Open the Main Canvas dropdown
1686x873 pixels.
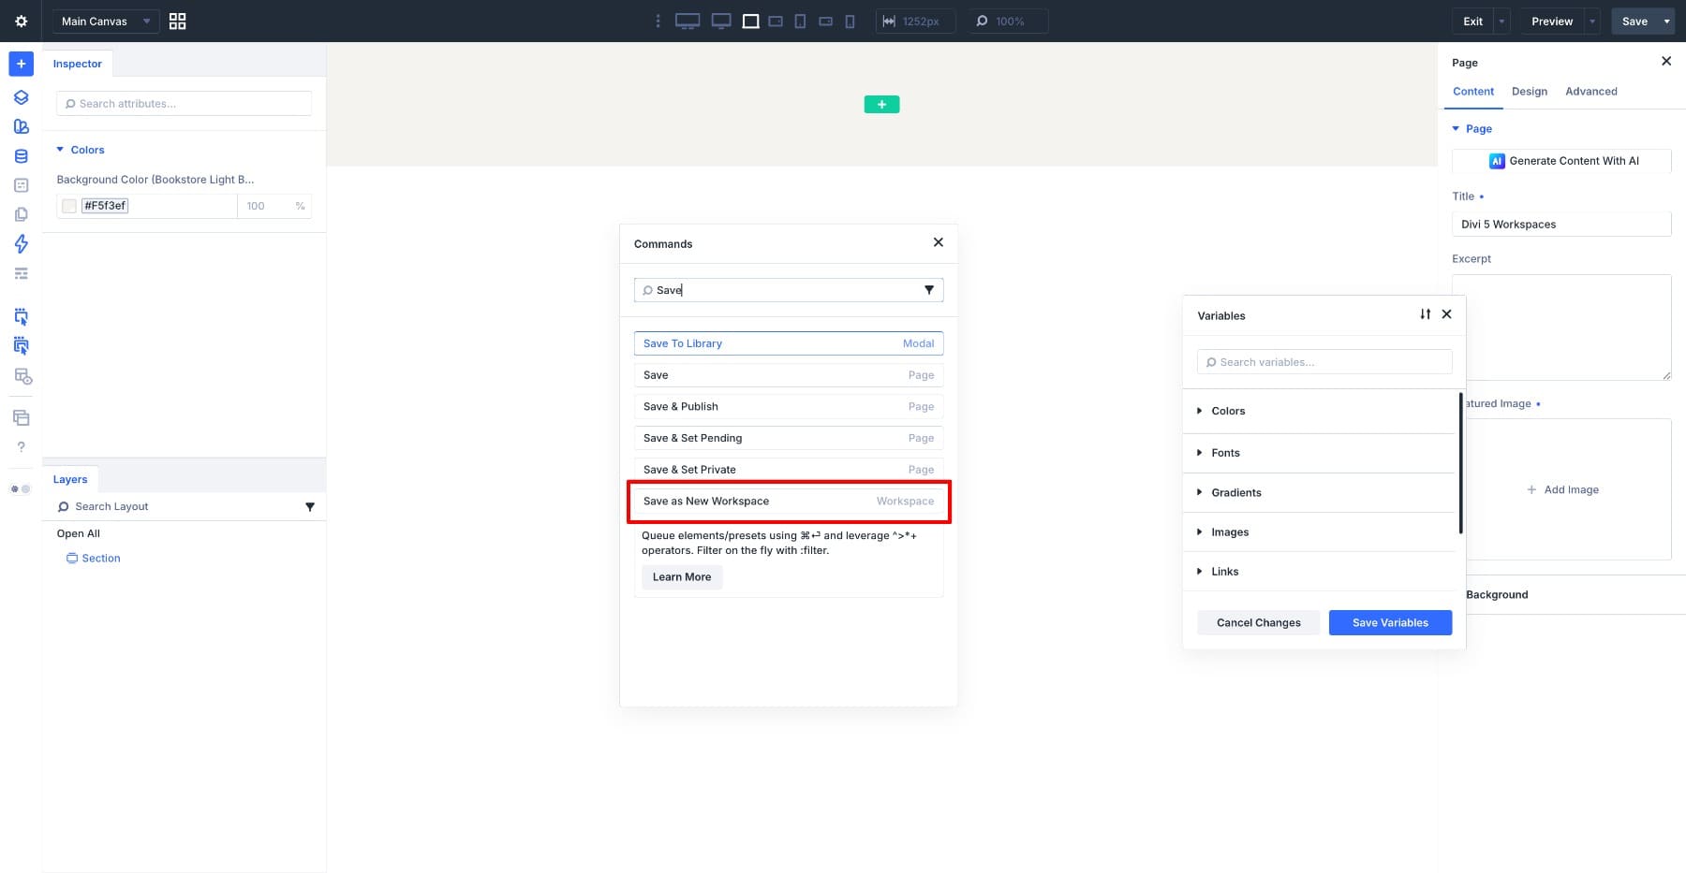(x=106, y=21)
